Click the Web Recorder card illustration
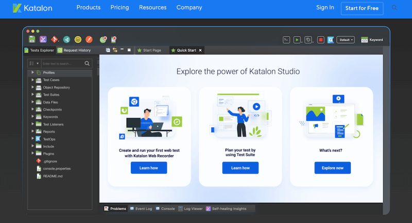 point(149,117)
